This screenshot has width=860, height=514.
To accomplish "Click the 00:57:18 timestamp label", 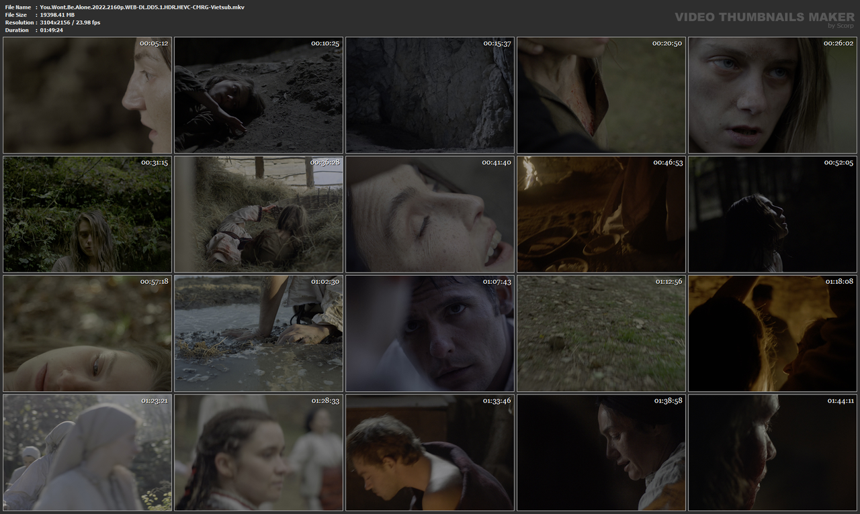I will (x=155, y=281).
